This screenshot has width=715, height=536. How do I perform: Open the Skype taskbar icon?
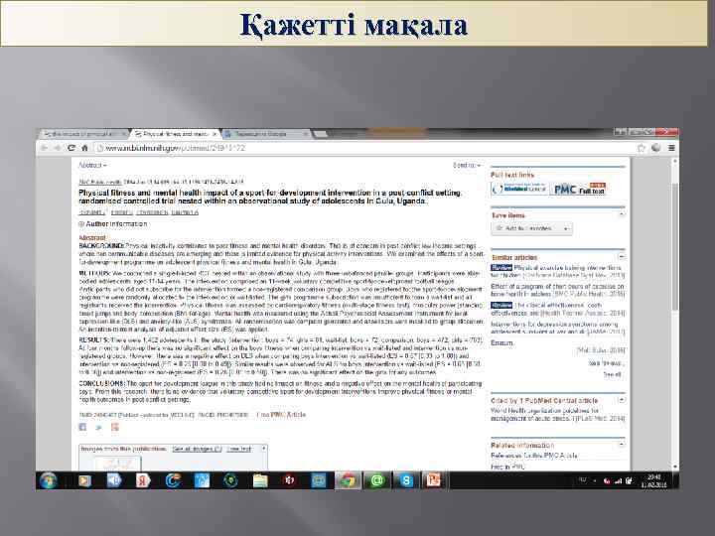point(406,480)
